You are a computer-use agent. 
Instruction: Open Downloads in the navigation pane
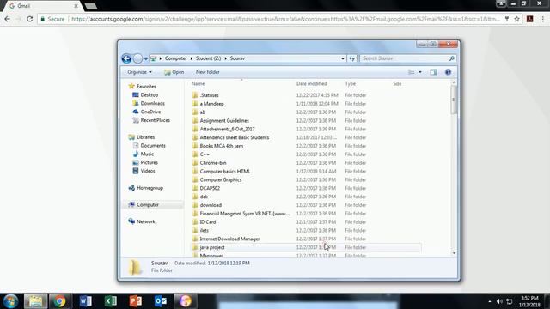click(149, 103)
